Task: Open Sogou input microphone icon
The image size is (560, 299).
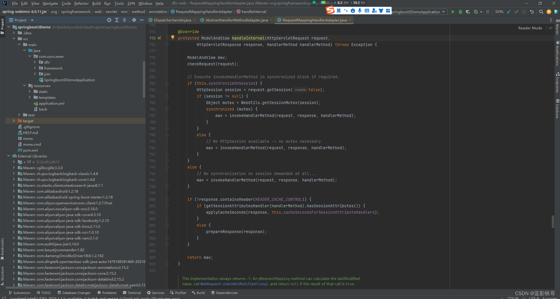Action: [x=360, y=11]
